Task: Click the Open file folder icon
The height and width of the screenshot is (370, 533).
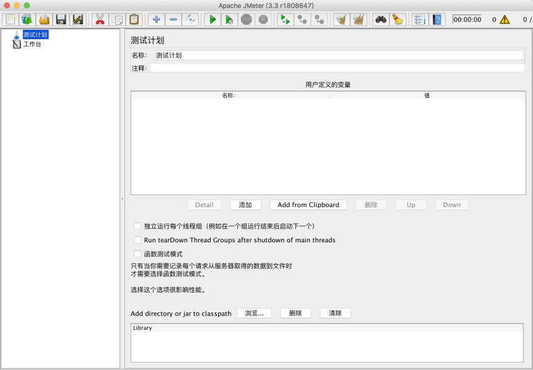Action: [44, 19]
